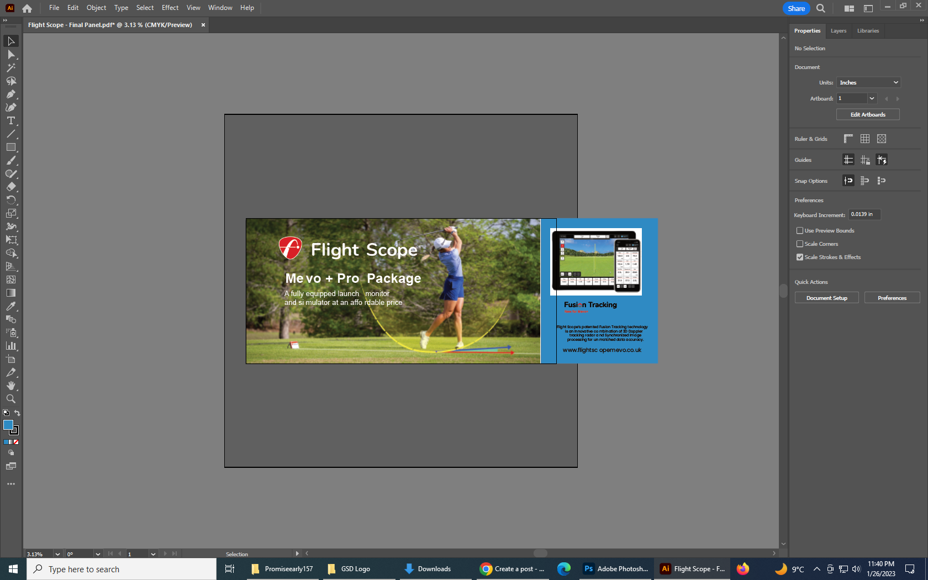Select the Eraser tool
The image size is (928, 580).
[x=10, y=187]
